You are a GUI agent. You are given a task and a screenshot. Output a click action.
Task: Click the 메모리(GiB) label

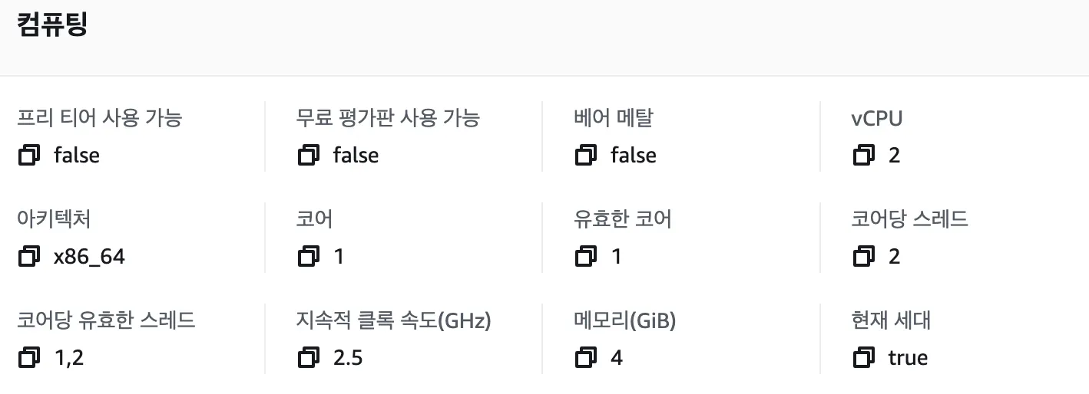tap(624, 320)
